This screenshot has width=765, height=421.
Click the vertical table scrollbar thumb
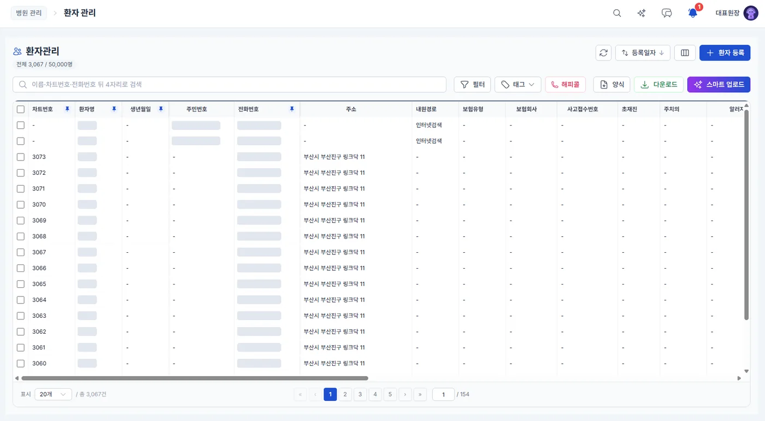746,215
